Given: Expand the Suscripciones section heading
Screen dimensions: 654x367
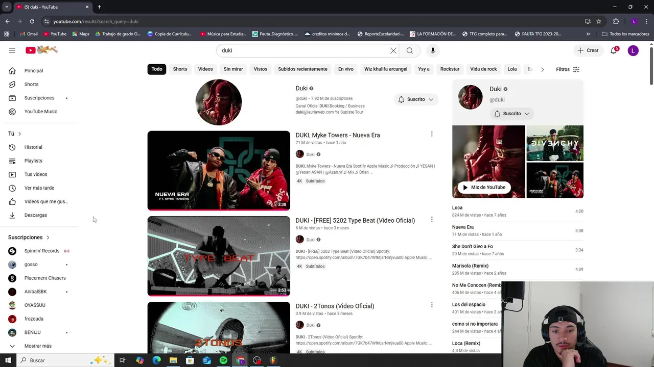Looking at the screenshot, I should click(29, 238).
